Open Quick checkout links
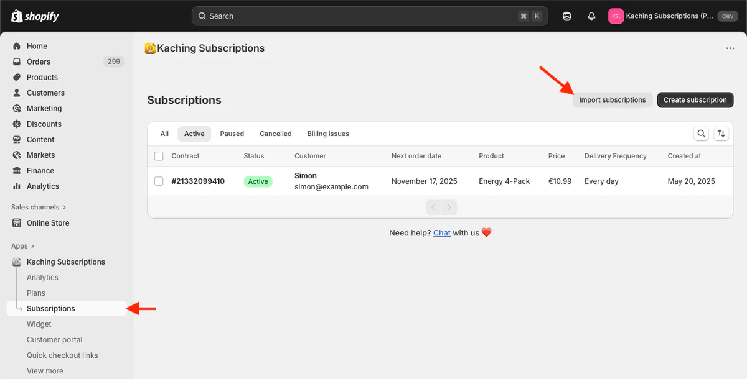The width and height of the screenshot is (747, 379). [62, 355]
